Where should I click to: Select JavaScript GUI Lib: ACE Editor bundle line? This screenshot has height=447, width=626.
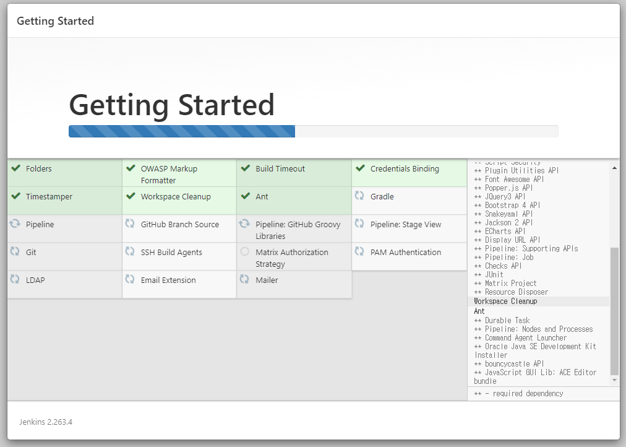click(535, 376)
